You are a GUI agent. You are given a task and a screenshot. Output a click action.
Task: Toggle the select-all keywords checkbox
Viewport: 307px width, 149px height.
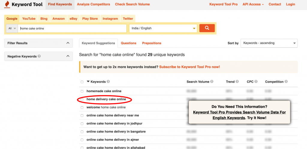click(82, 82)
